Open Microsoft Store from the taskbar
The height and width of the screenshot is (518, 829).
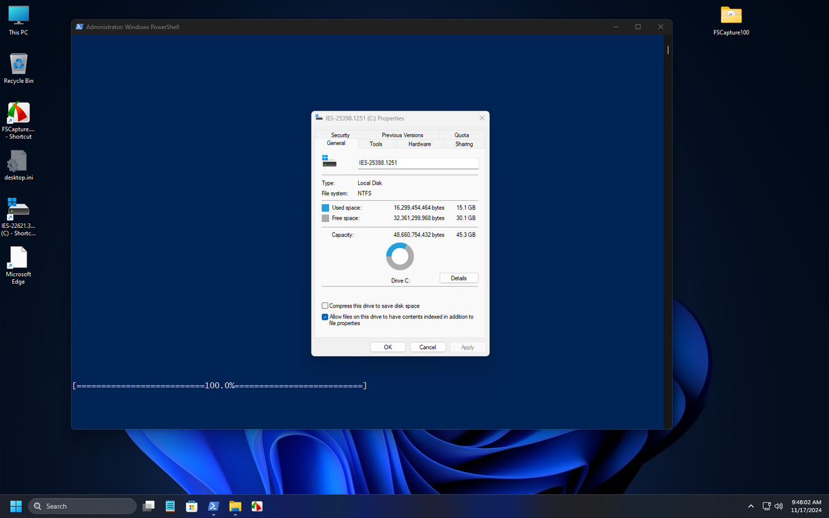(192, 506)
